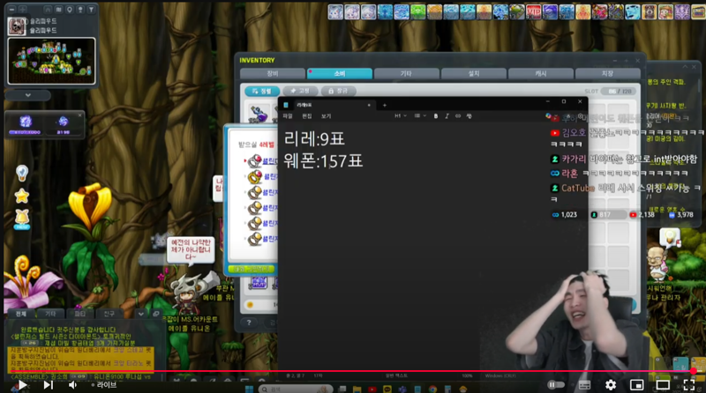
Task: Clear formatting in notepad toolbar
Action: point(469,116)
